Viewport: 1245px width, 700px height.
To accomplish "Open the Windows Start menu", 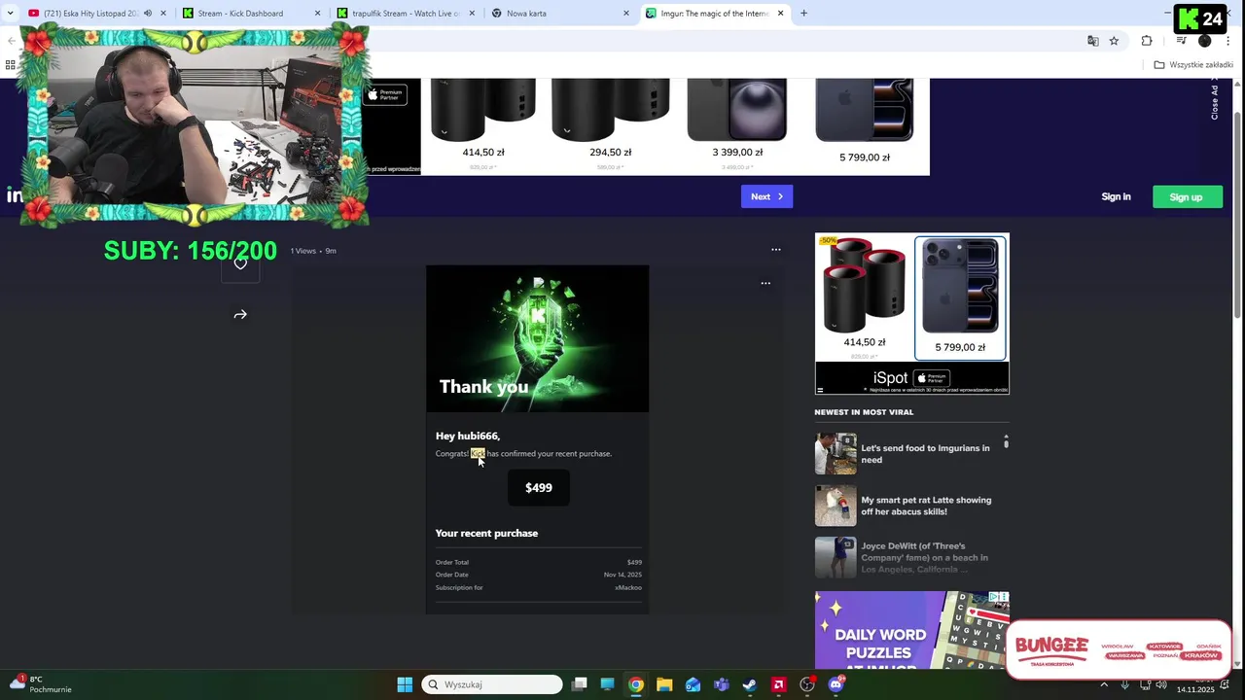I will 405,684.
